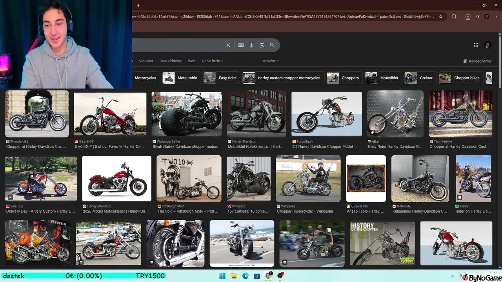Open the TurboSquid 3D chopper model image
This screenshot has height=282, width=502.
point(326,114)
